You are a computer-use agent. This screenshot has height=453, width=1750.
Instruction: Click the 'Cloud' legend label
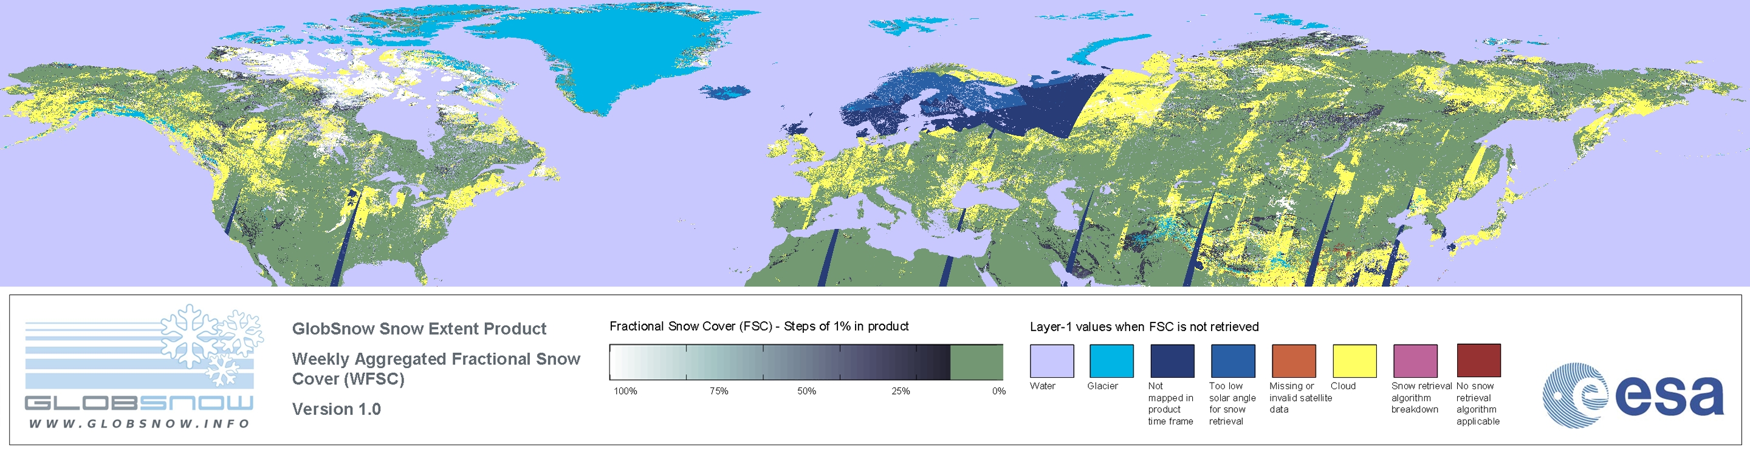tap(1343, 386)
